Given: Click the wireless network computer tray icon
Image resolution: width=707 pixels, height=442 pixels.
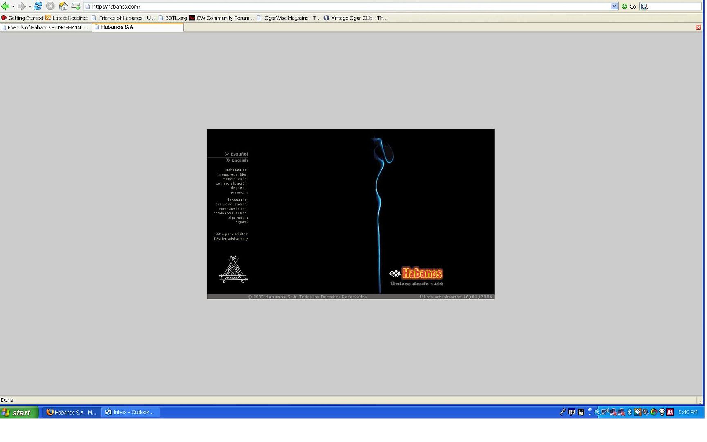Looking at the screenshot, I should tap(605, 412).
